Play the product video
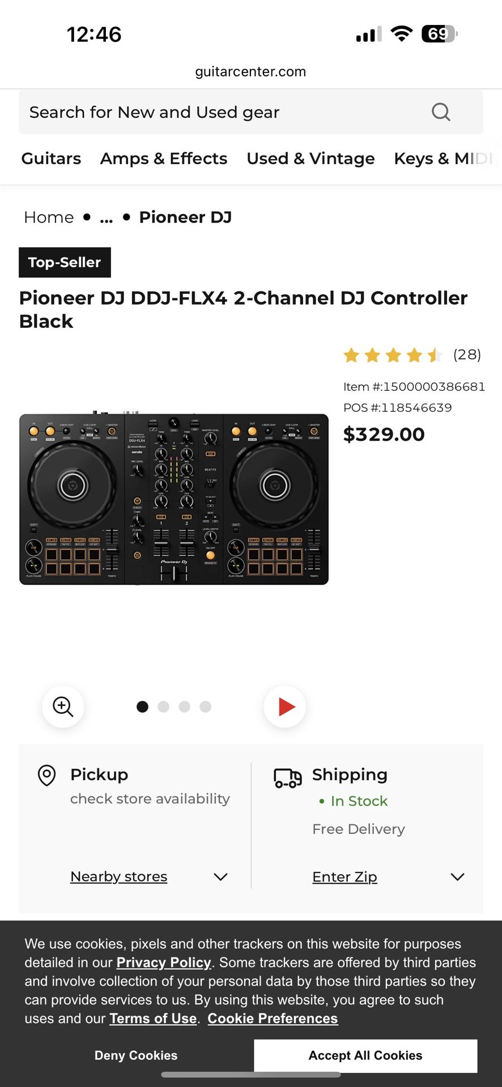This screenshot has height=1087, width=502. [x=285, y=707]
